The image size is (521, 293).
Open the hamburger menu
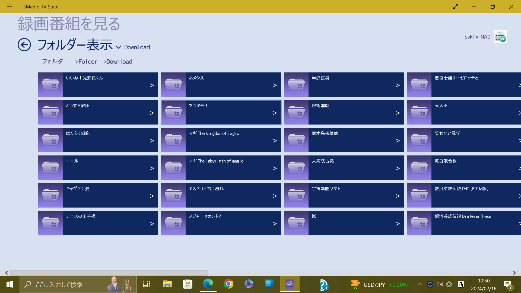9,7
